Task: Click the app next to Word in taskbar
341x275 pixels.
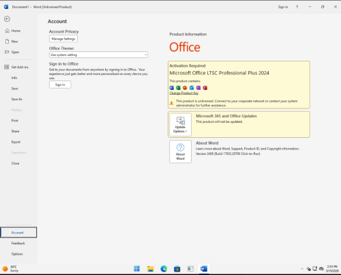Action: [x=190, y=269]
